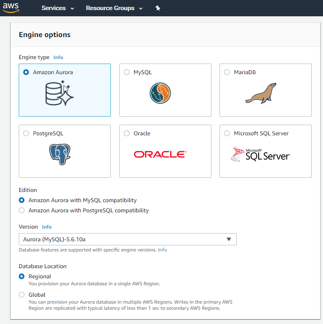Open the Services menu
323x324 pixels.
click(58, 8)
